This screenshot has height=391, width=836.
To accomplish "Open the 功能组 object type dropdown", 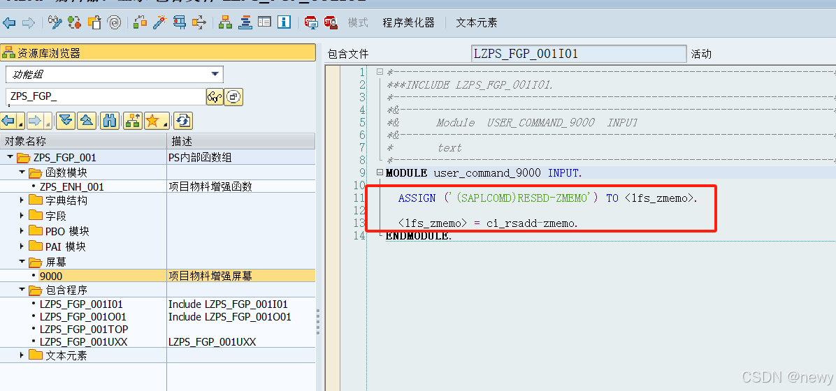I will tap(215, 74).
